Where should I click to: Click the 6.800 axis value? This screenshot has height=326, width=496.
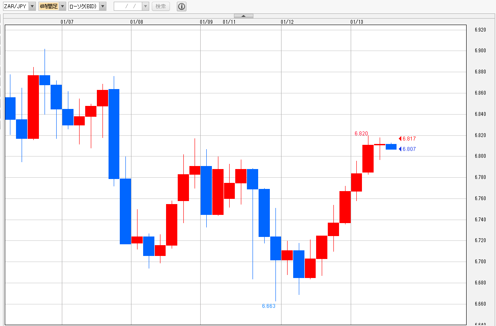[480, 156]
